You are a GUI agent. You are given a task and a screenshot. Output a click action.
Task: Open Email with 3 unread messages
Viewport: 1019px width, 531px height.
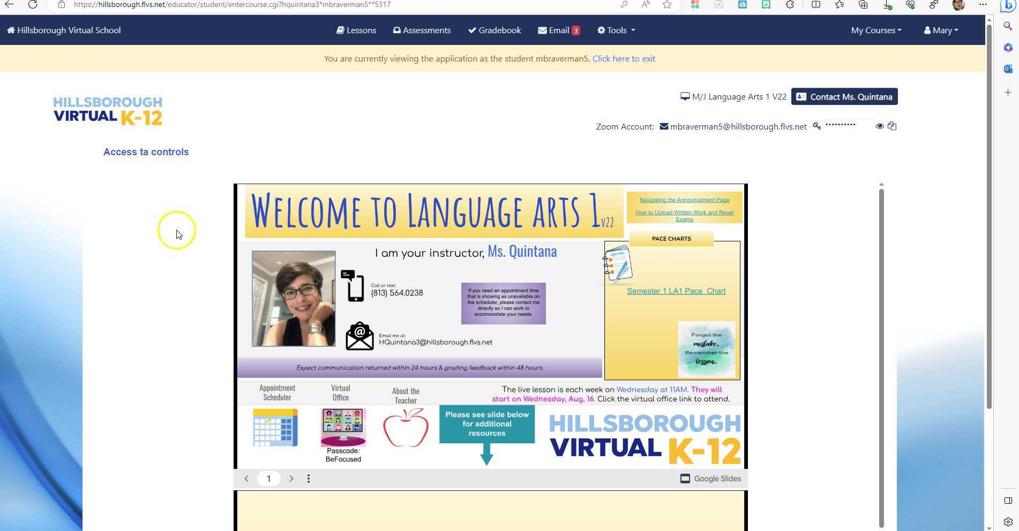pyautogui.click(x=559, y=31)
